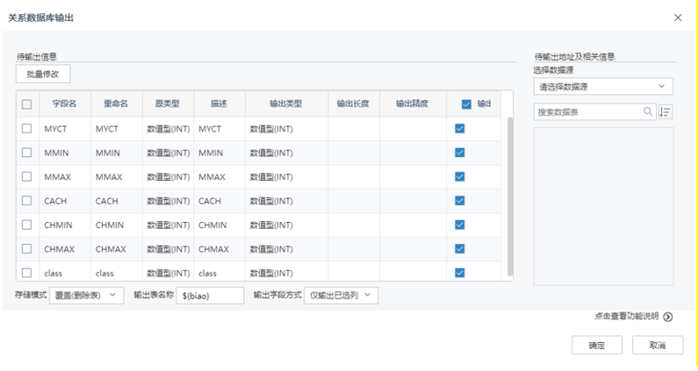The width and height of the screenshot is (698, 371).
Task: Uncheck the output checkbox for class row
Action: 460,273
